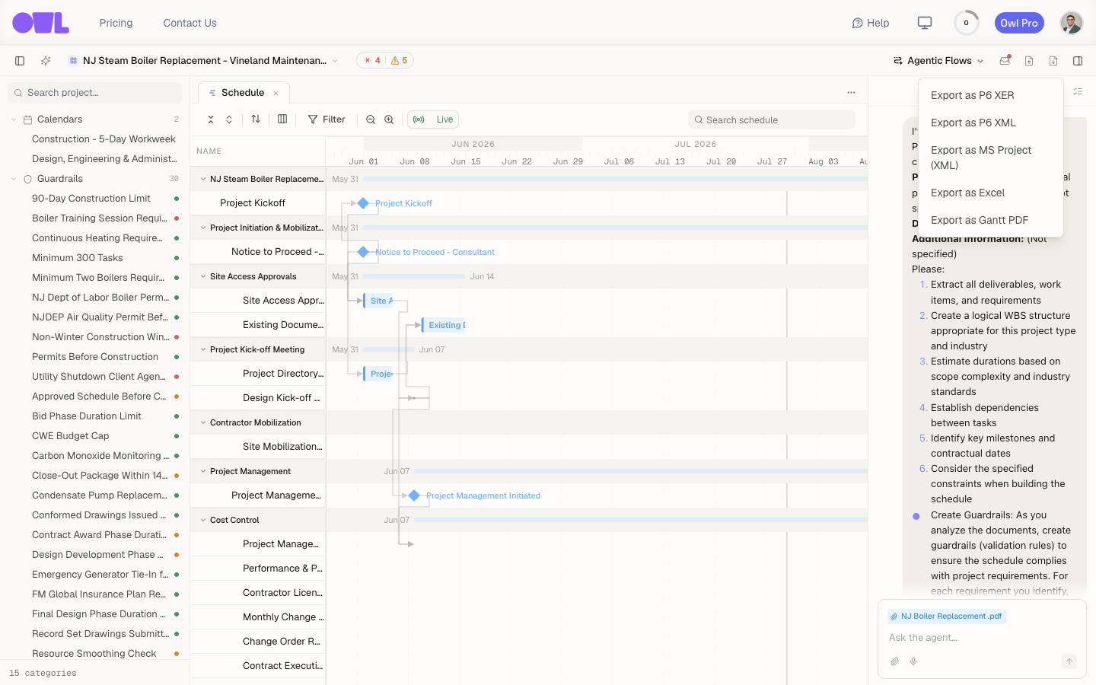Open the columns layout icon

point(282,119)
